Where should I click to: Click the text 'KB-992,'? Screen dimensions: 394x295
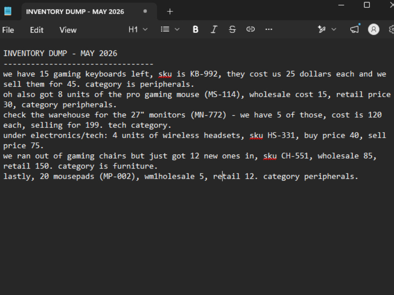click(x=206, y=74)
